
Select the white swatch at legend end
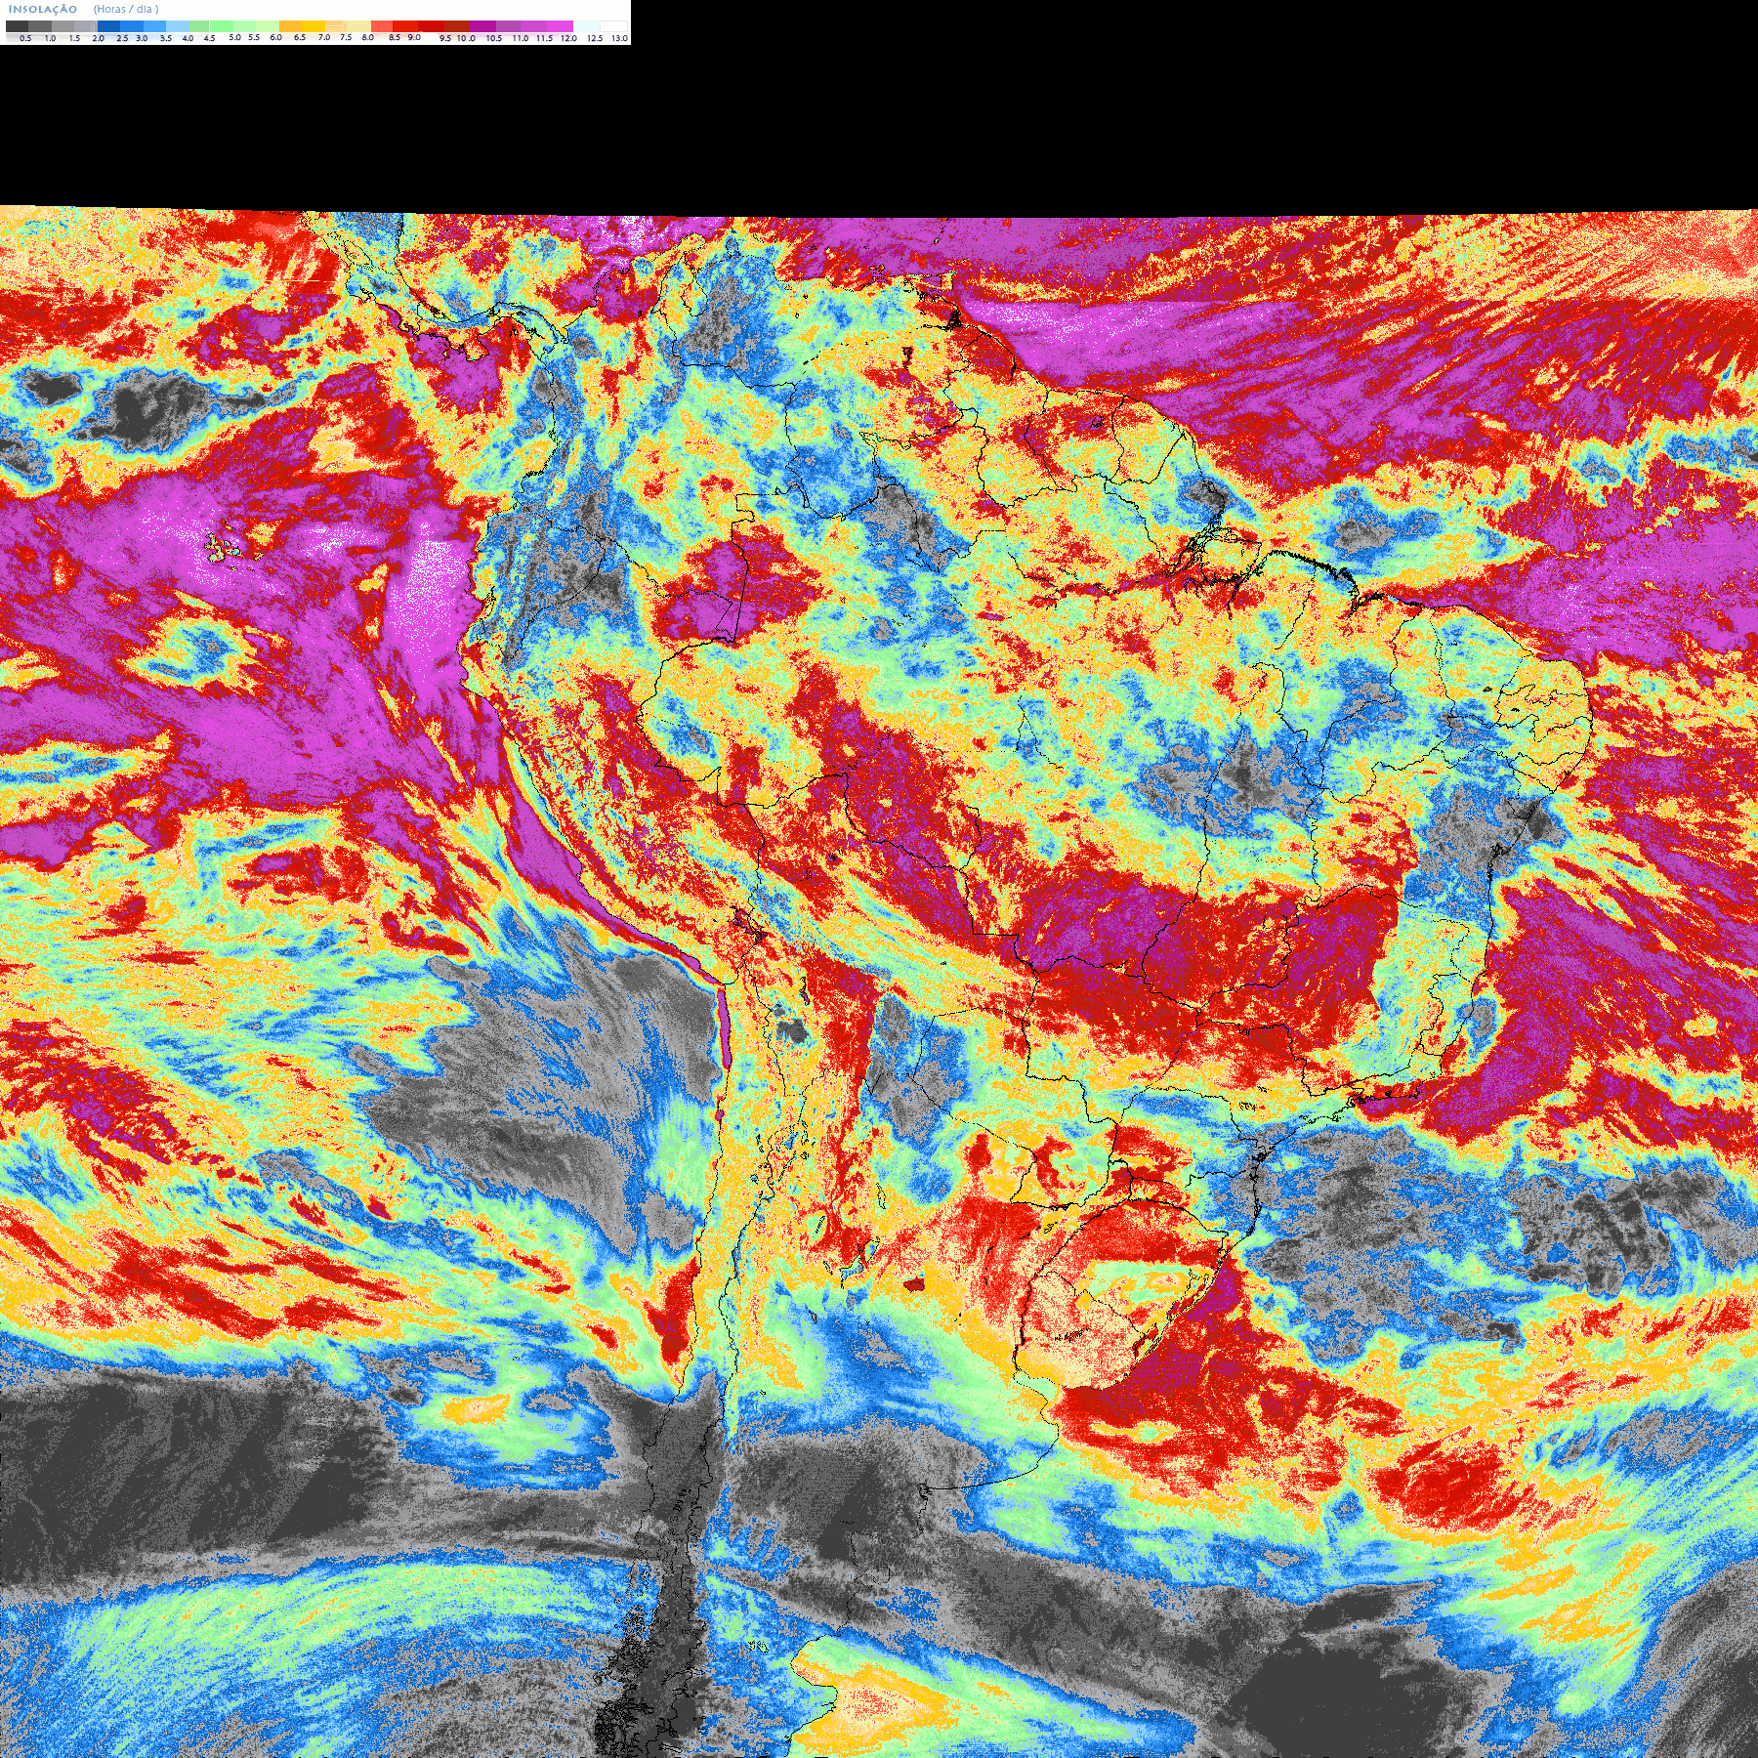pyautogui.click(x=613, y=26)
